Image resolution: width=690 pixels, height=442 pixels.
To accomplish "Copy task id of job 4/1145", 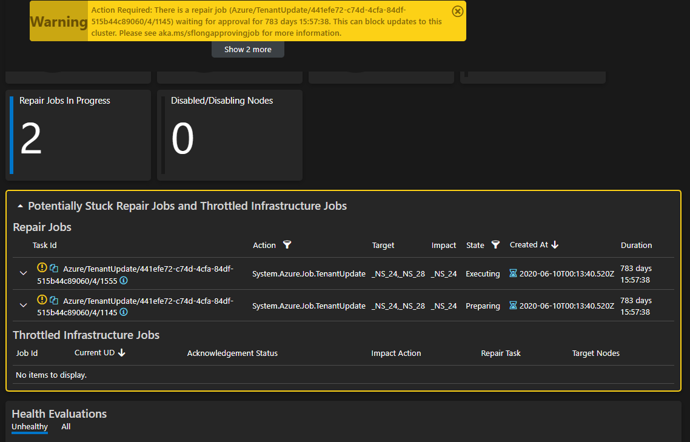I will 54,300.
